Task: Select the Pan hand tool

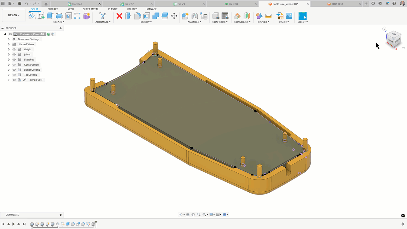Action: (193, 215)
